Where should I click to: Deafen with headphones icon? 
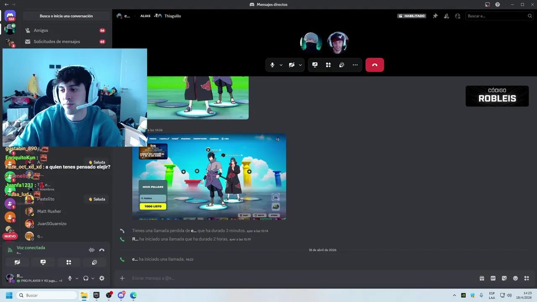coord(86,278)
